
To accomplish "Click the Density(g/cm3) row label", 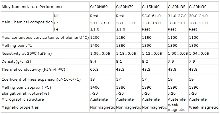I will [x=16, y=61].
